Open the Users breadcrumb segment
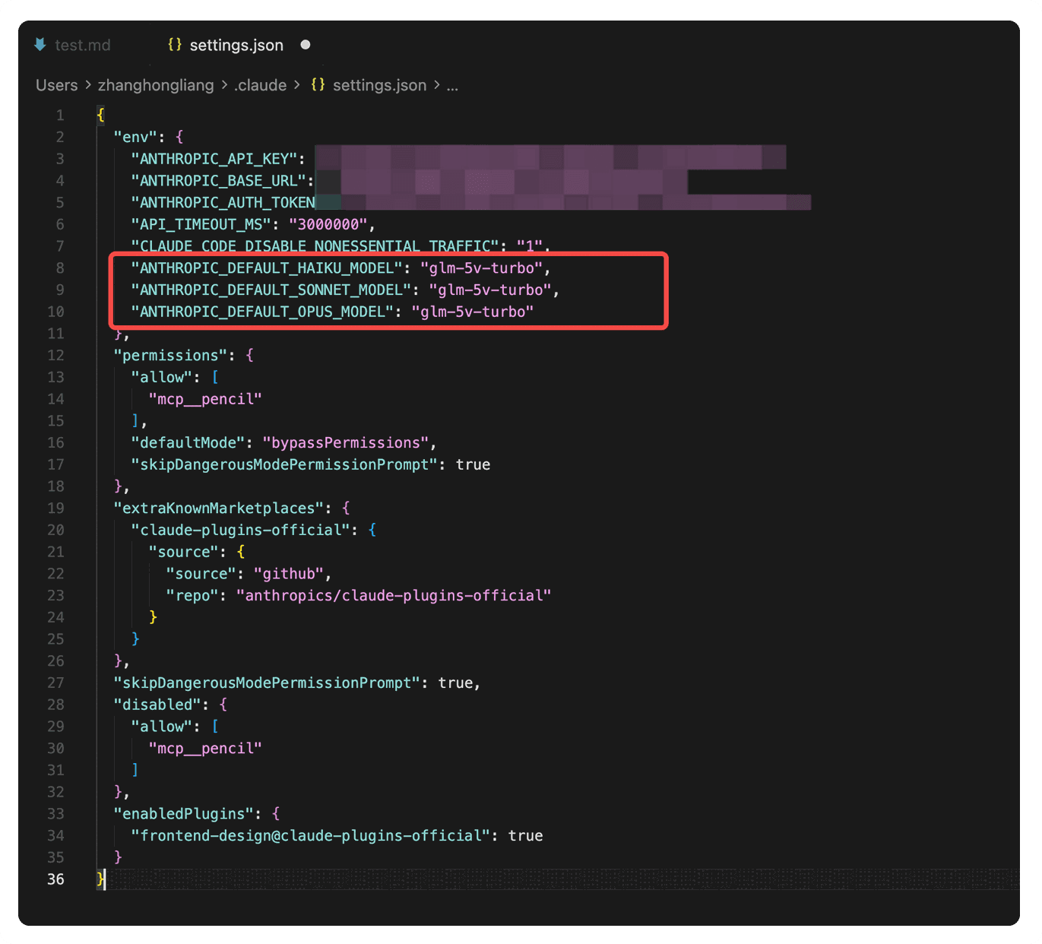 57,85
